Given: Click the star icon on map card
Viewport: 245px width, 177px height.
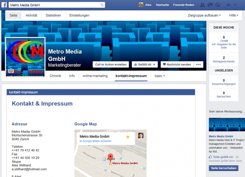Looking at the screenshot, I should point(128,137).
